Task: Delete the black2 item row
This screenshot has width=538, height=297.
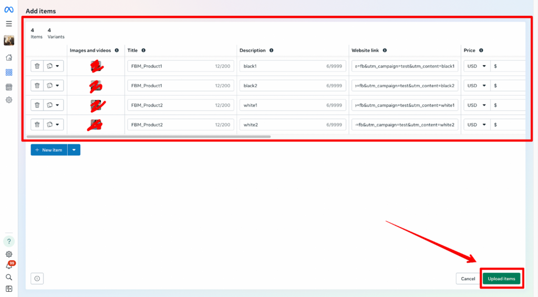Action: click(x=37, y=86)
